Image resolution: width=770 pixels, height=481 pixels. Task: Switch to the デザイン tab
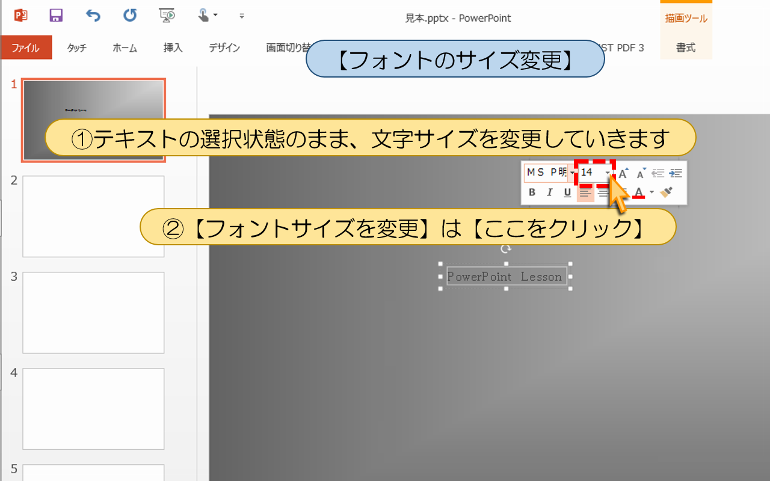pyautogui.click(x=224, y=48)
